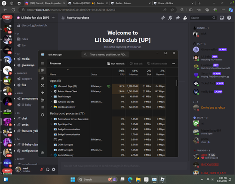Screen dimensions: 235x184
Task: Open Discord help question mark icon
Action: pos(229,18)
